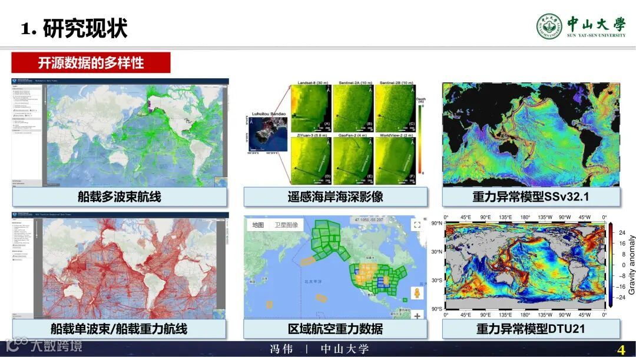
Task: Click the Sun Yat-sen University round emblem
Action: coord(549,26)
